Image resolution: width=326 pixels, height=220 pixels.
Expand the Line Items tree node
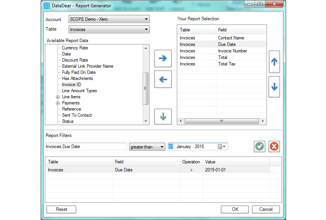(x=58, y=97)
